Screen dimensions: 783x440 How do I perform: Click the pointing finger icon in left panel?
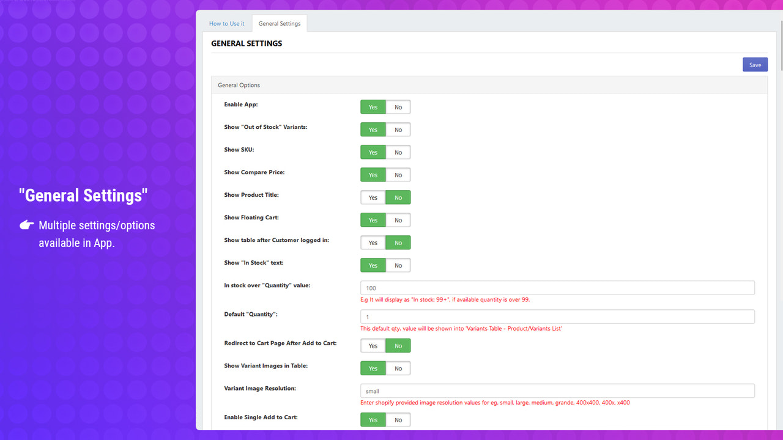coord(26,225)
